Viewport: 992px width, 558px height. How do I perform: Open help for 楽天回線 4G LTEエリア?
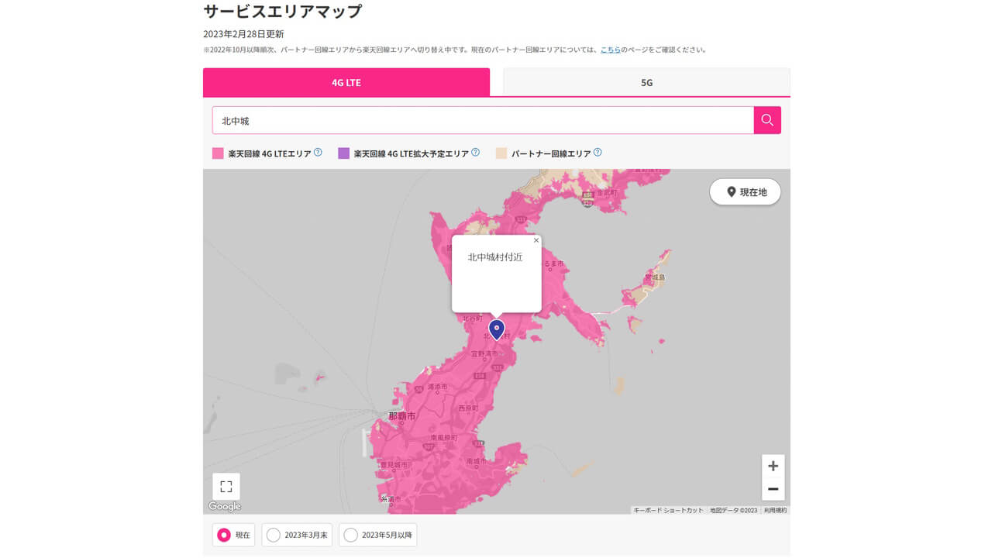pos(317,152)
